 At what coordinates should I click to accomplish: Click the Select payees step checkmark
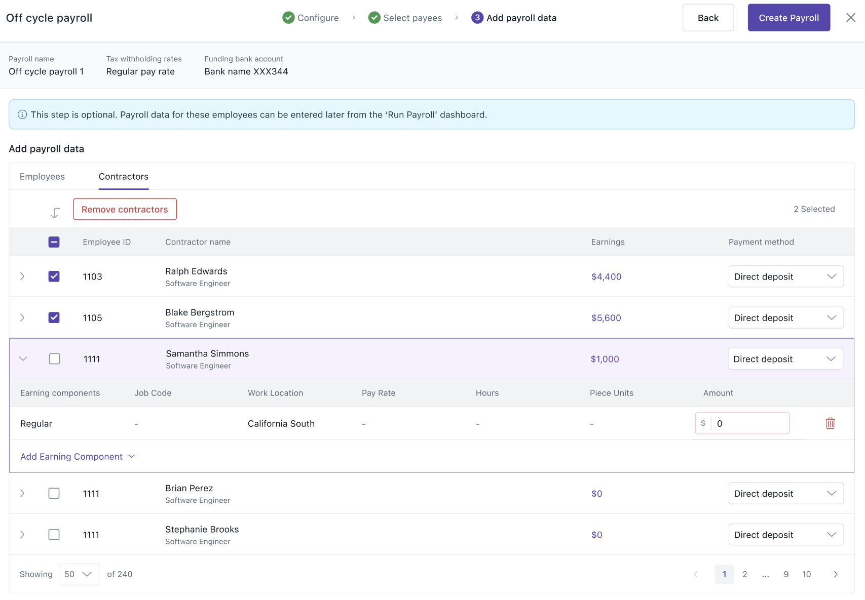tap(374, 18)
